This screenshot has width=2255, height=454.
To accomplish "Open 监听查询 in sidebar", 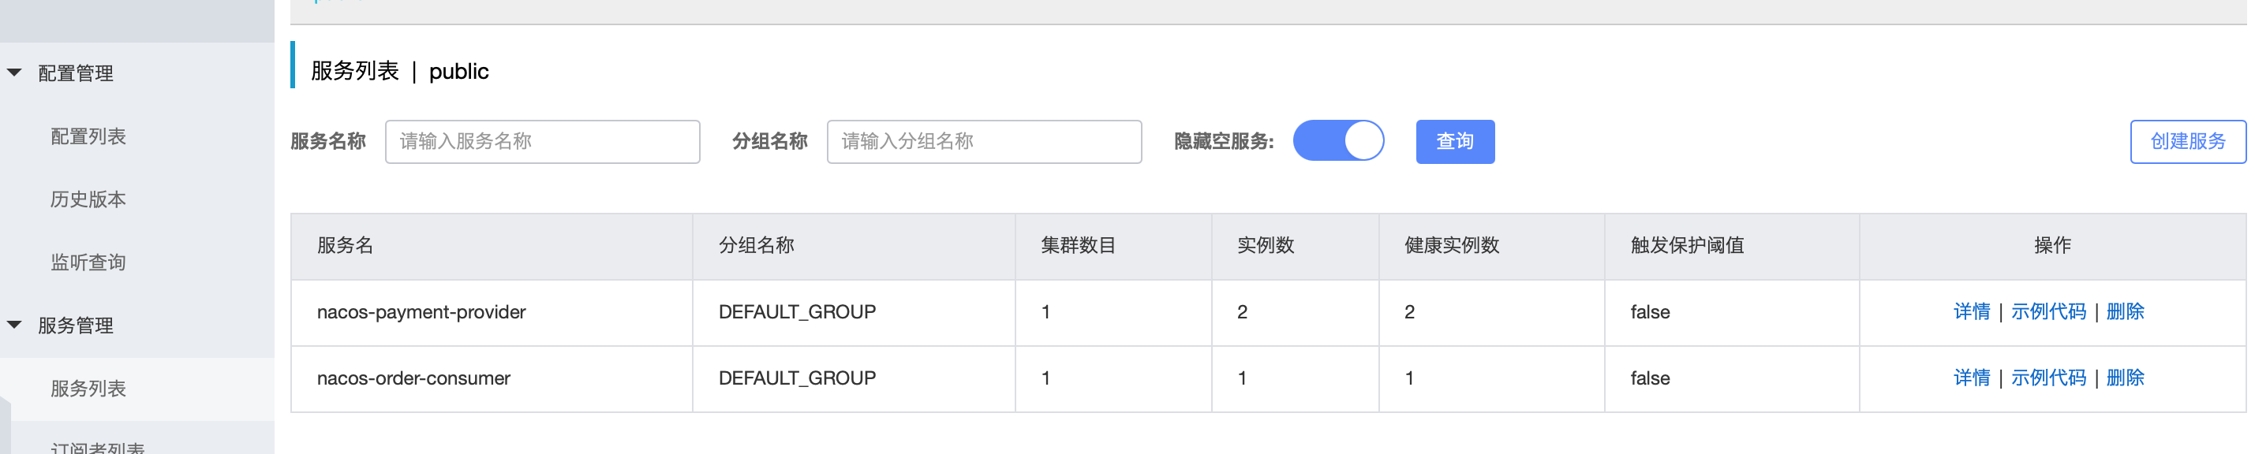I will 88,262.
